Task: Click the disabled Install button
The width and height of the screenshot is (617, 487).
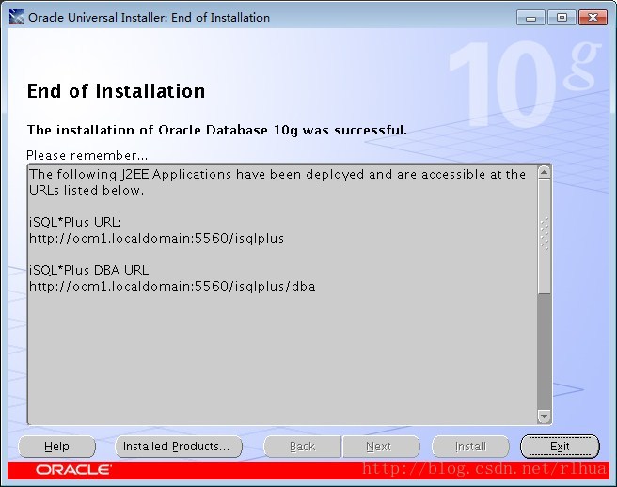Action: [x=470, y=447]
